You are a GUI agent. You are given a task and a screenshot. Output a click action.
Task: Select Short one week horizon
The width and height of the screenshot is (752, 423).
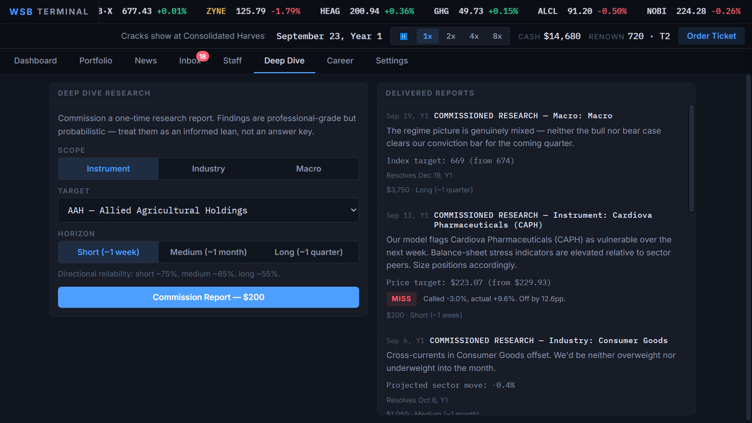[x=108, y=252]
